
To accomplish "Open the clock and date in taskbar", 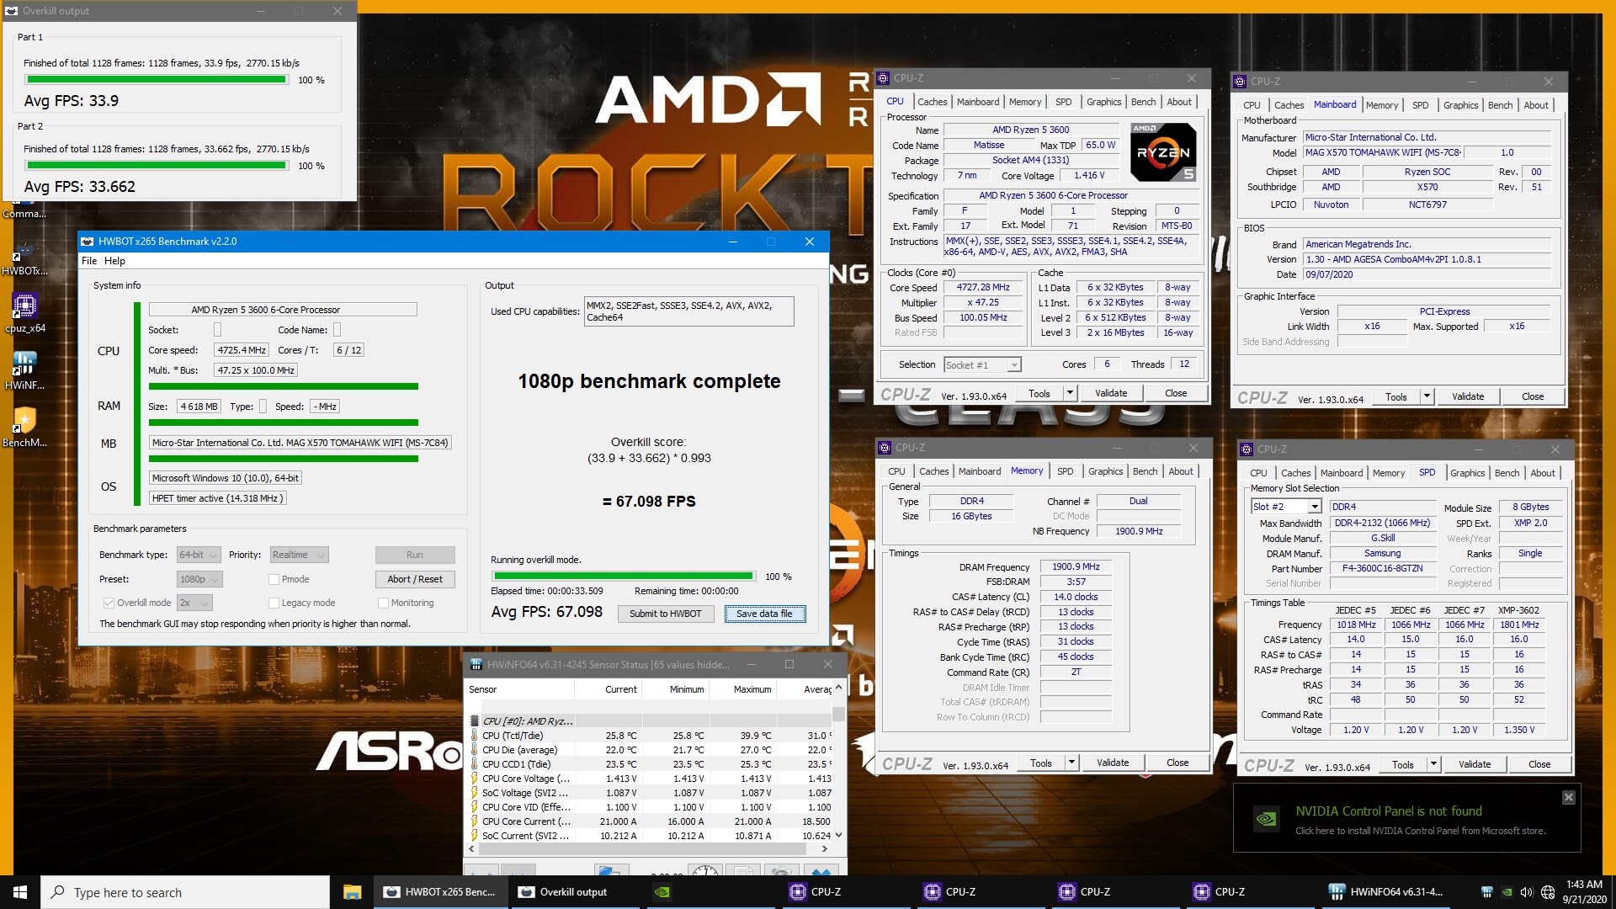I will tap(1584, 892).
